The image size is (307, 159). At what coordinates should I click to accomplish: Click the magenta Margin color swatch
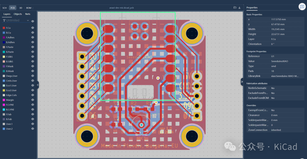tap(4, 100)
